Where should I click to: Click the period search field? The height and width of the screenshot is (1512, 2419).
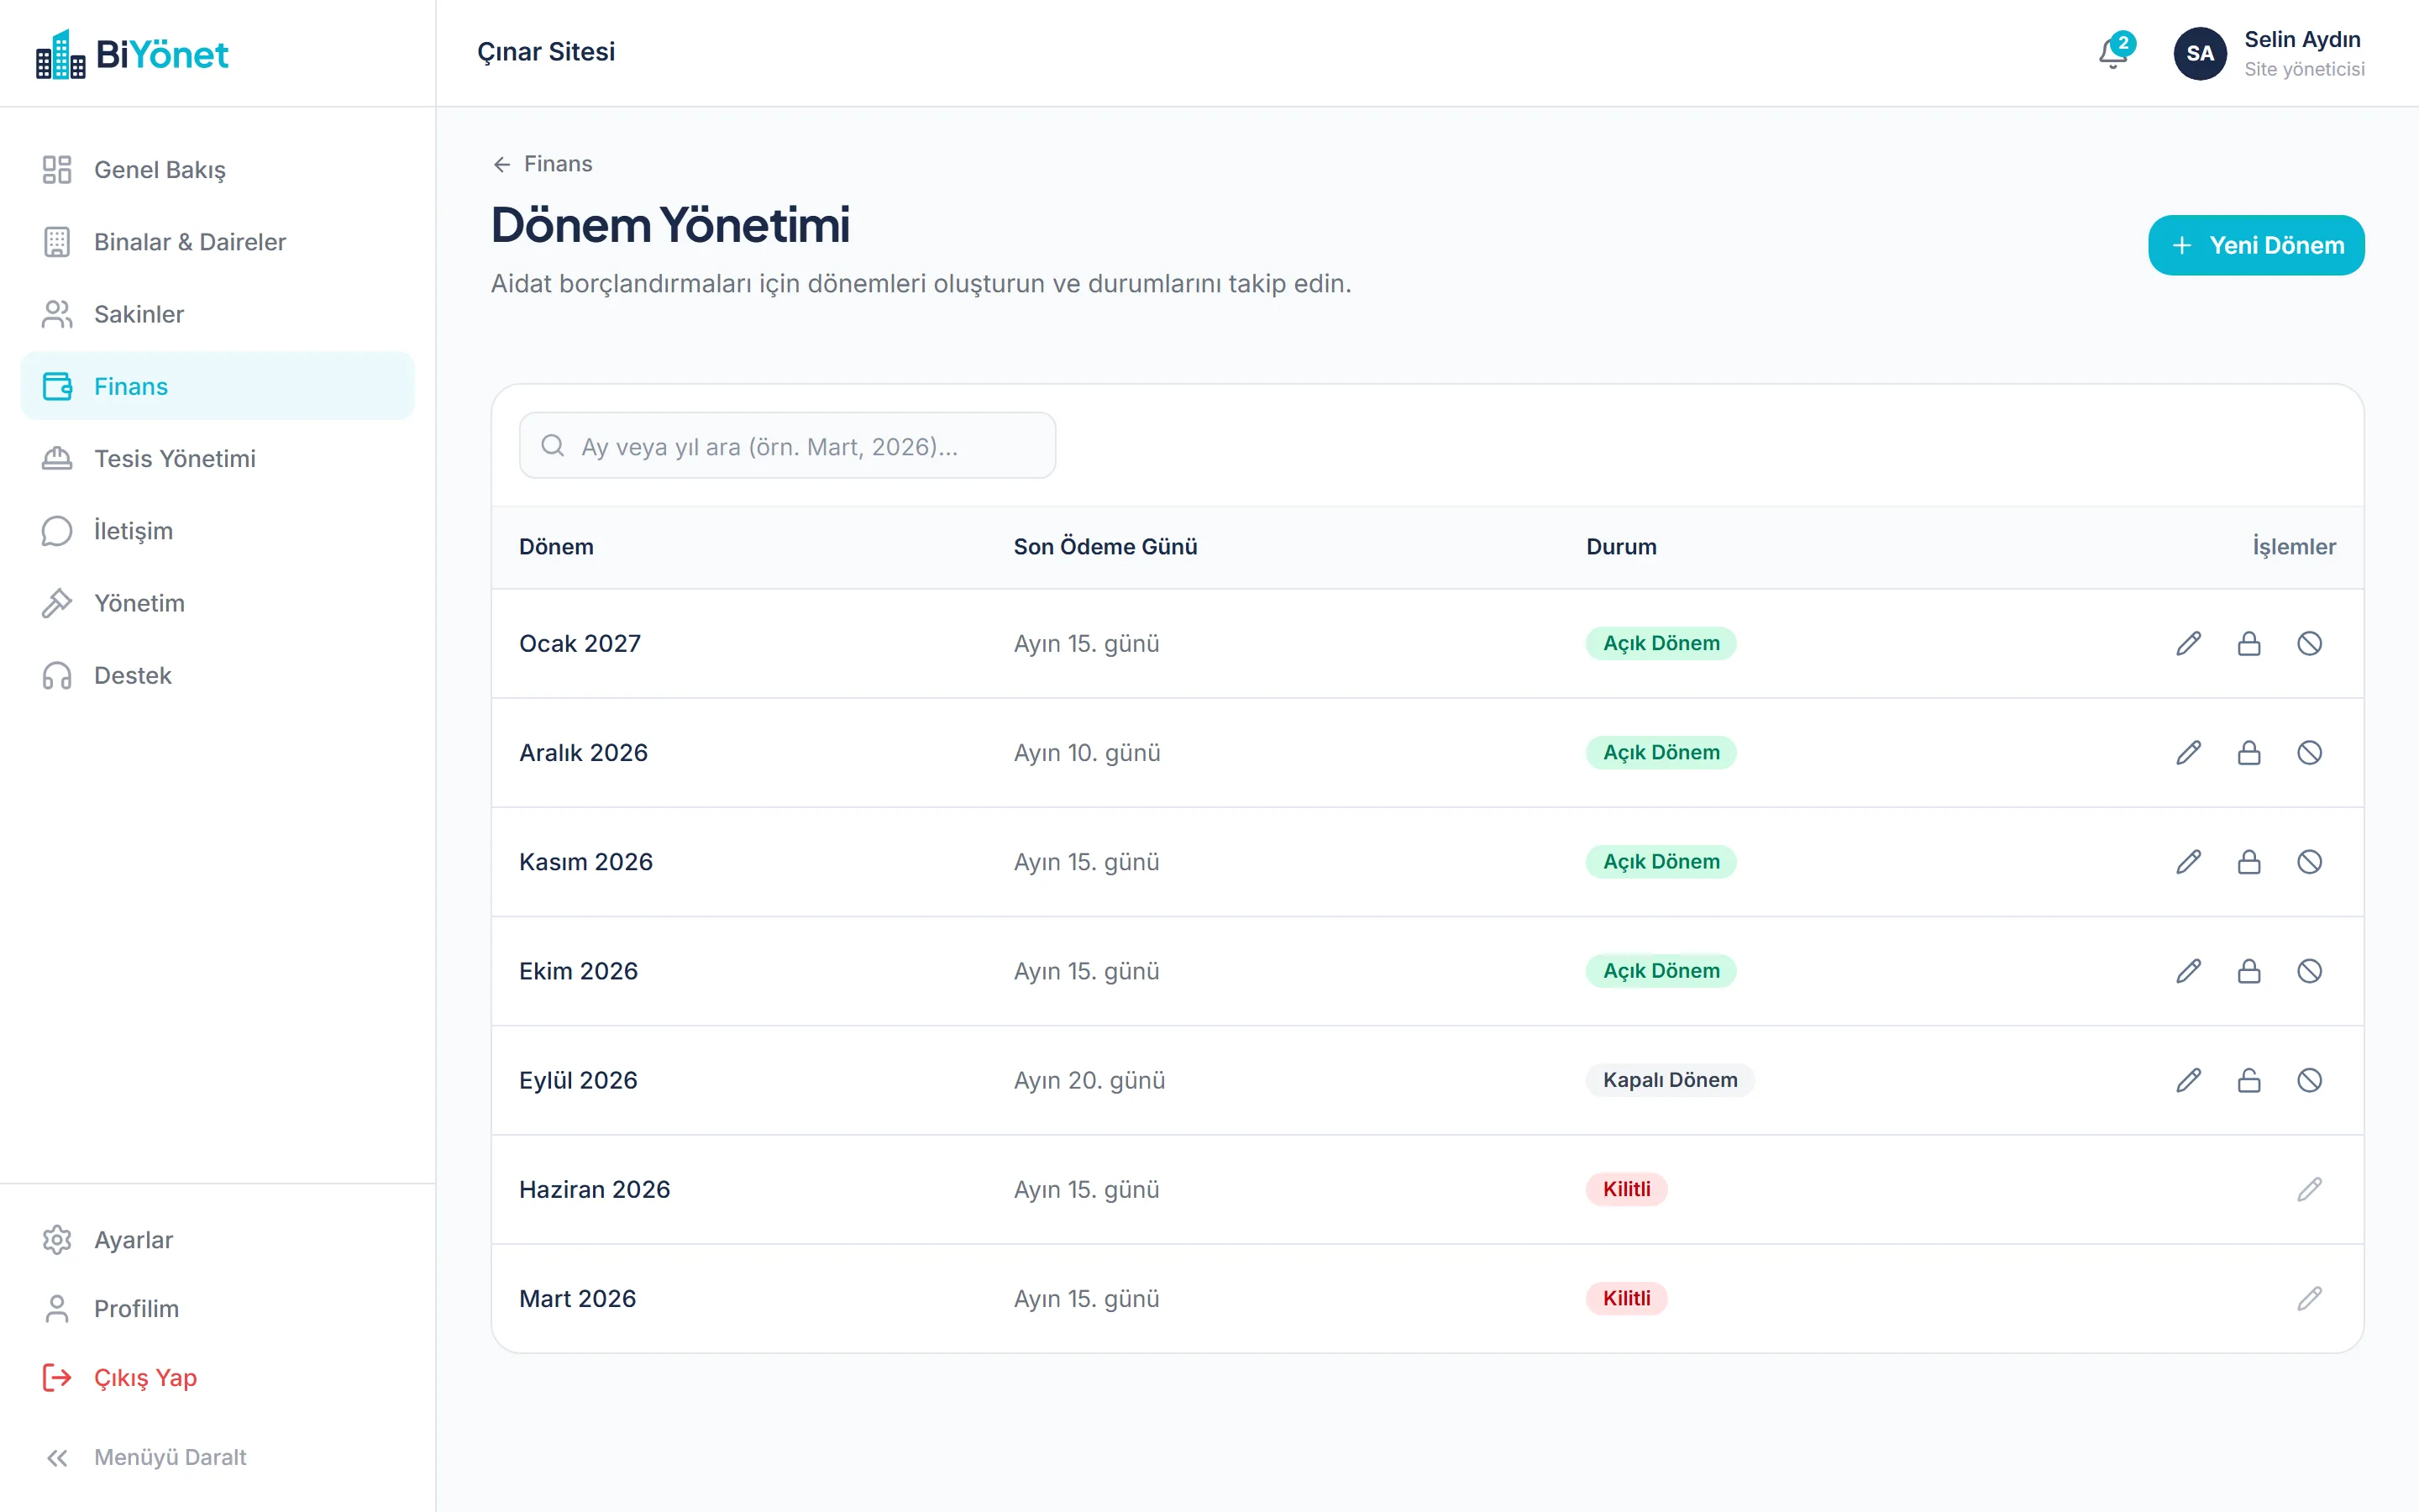[788, 445]
